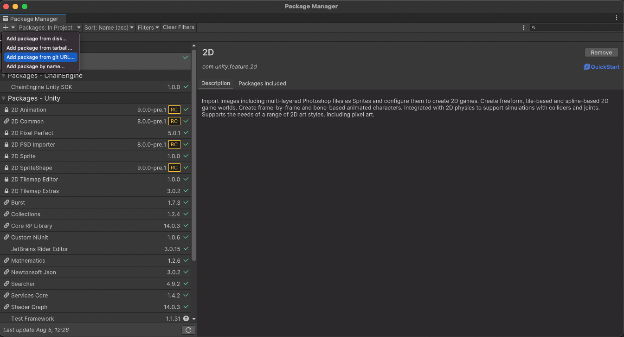
Task: Click the refresh package list icon
Action: click(x=188, y=330)
